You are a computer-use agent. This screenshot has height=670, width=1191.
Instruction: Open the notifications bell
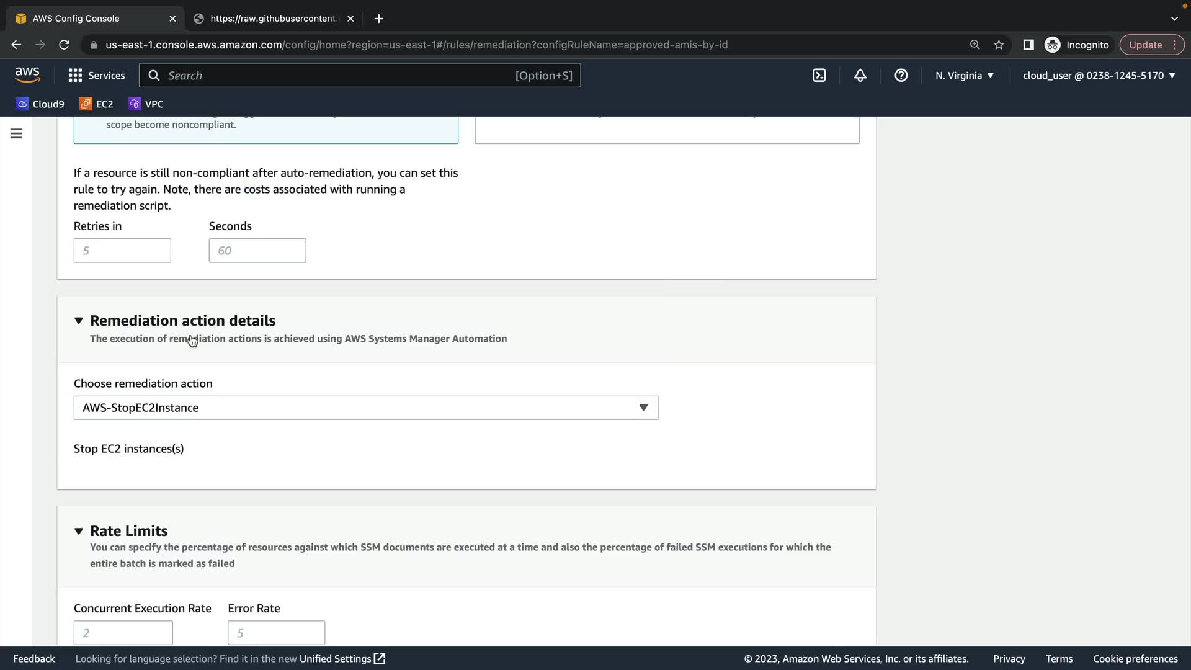pyautogui.click(x=860, y=75)
